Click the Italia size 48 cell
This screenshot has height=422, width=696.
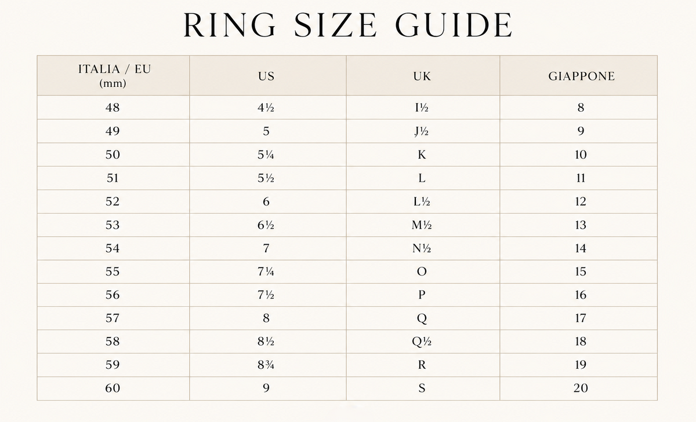(113, 108)
